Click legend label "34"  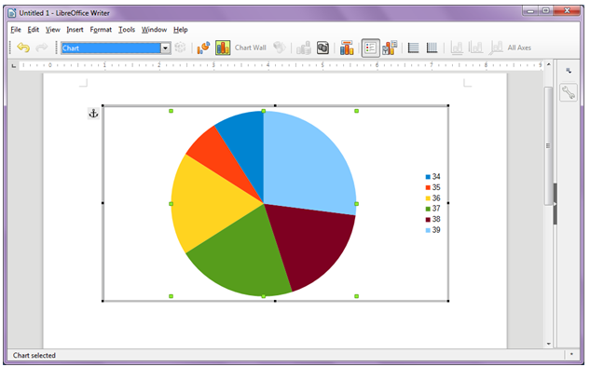pos(436,176)
